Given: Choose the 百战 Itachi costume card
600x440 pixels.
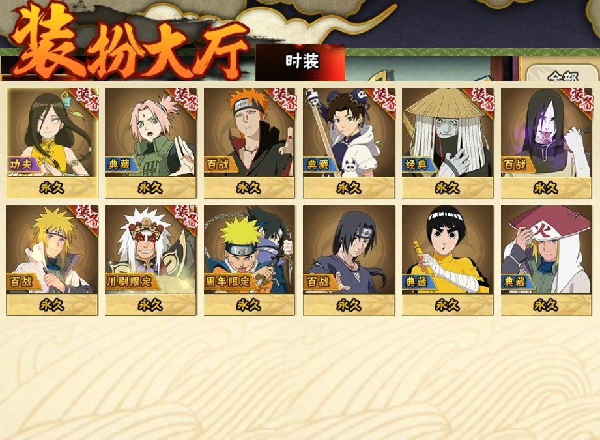Looking at the screenshot, I should 349,260.
